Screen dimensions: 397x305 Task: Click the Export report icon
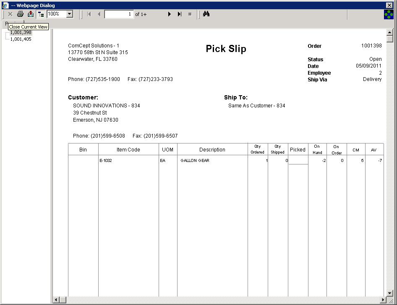30,14
